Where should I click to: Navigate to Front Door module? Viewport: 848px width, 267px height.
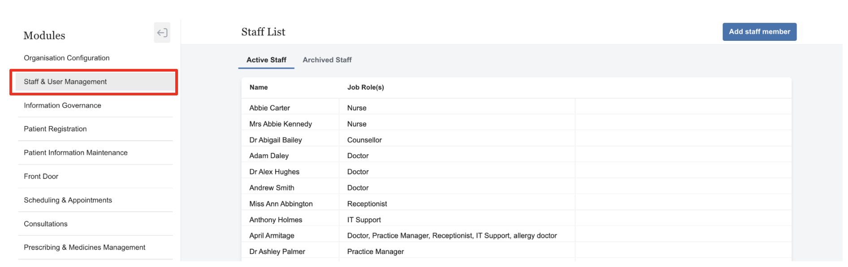pyautogui.click(x=41, y=177)
